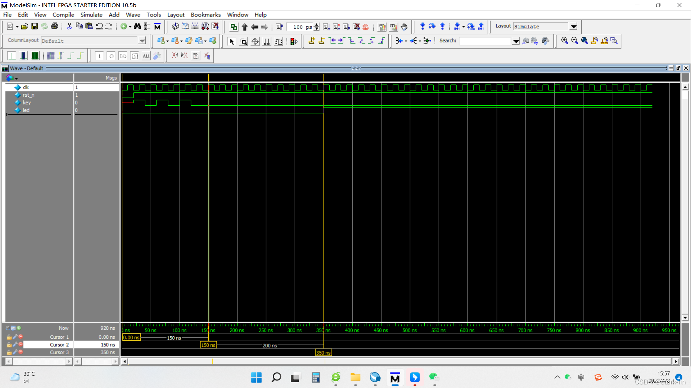Click the Cursor 1 label
The width and height of the screenshot is (691, 388).
click(59, 337)
